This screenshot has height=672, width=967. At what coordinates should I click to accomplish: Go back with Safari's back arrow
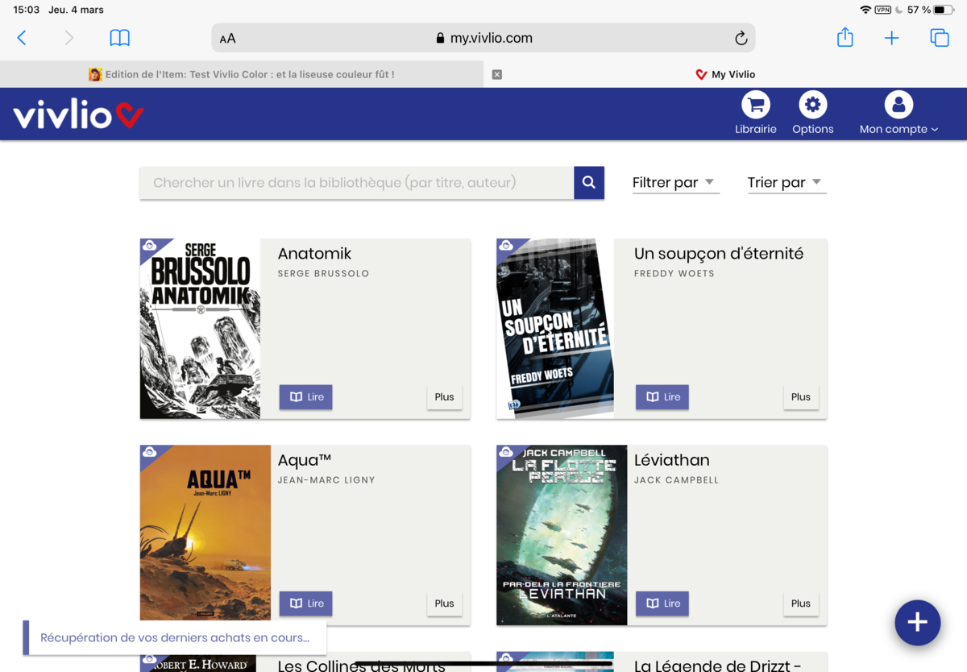click(x=22, y=38)
